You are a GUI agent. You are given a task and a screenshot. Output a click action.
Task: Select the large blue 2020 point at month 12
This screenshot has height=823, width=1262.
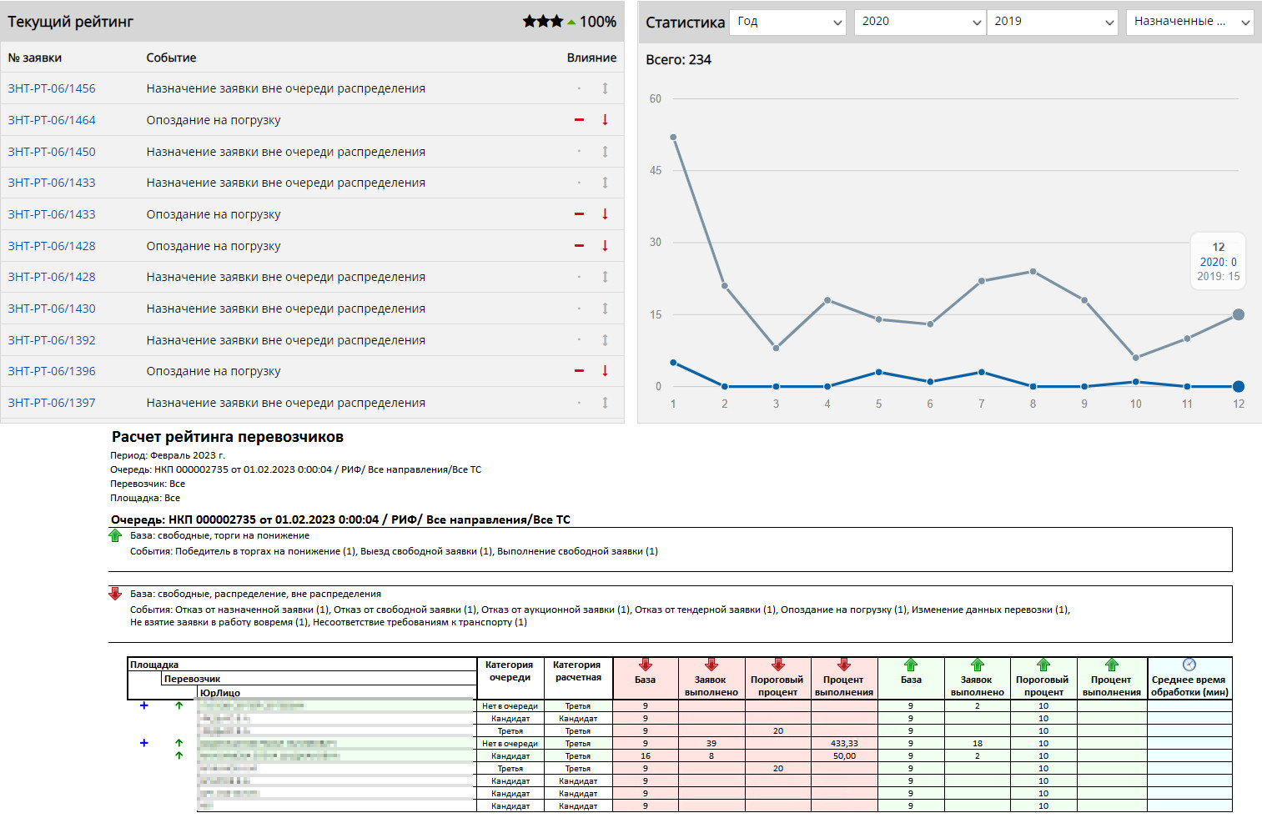[x=1239, y=386]
